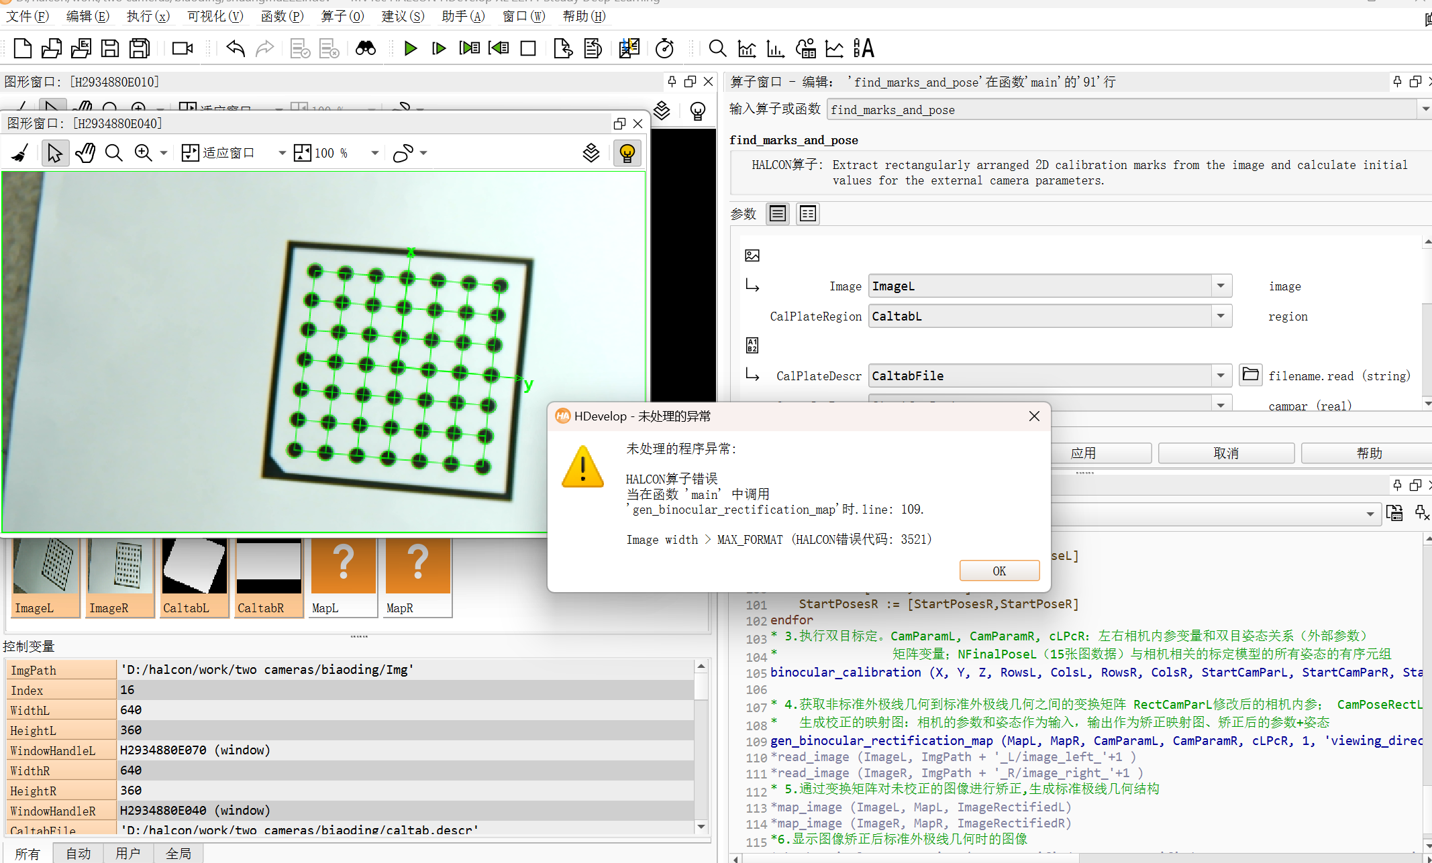Open the feature inspection tool
This screenshot has height=863, width=1432.
[x=805, y=48]
